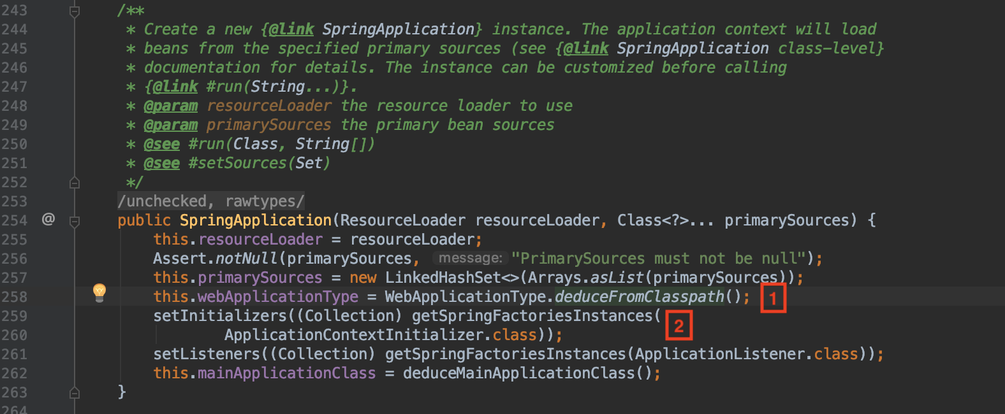Click line number 258 in the gutter
The image size is (1005, 414).
(14, 297)
